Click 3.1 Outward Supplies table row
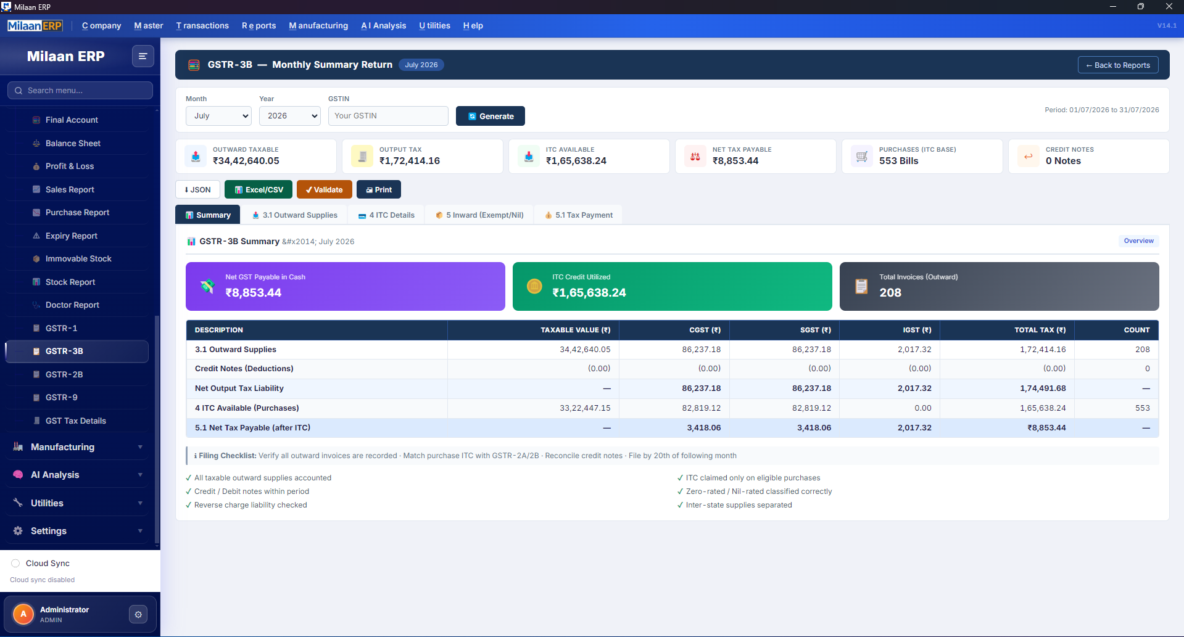Screen dimensions: 1184x637 pos(673,350)
